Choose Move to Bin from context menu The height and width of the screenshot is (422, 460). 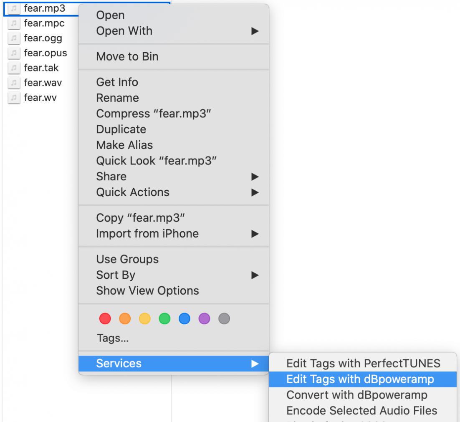(127, 57)
